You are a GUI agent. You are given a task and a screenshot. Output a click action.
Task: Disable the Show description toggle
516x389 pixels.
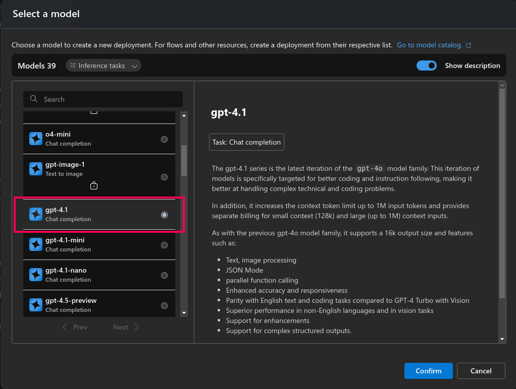click(427, 66)
